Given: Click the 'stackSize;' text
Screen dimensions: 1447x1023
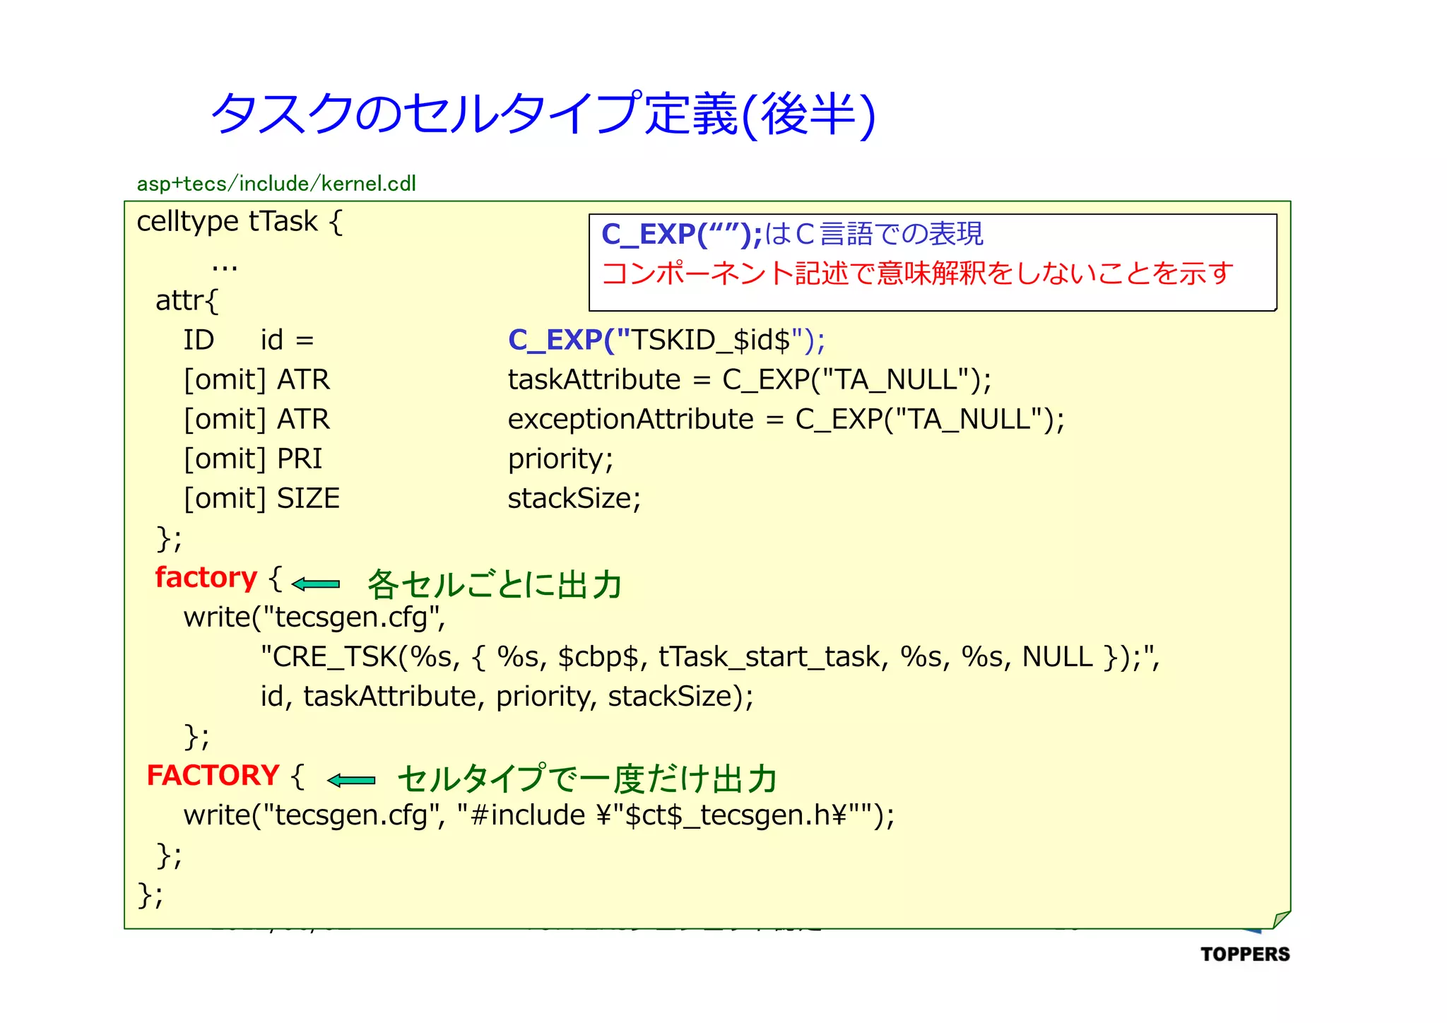Looking at the screenshot, I should [x=574, y=499].
